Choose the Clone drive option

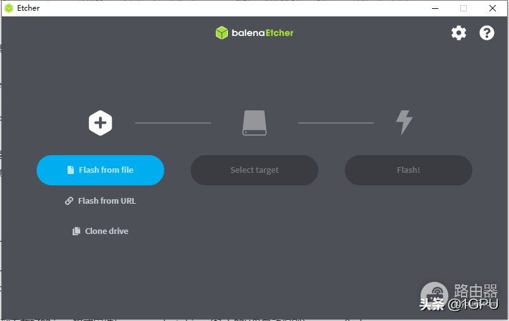tap(100, 231)
